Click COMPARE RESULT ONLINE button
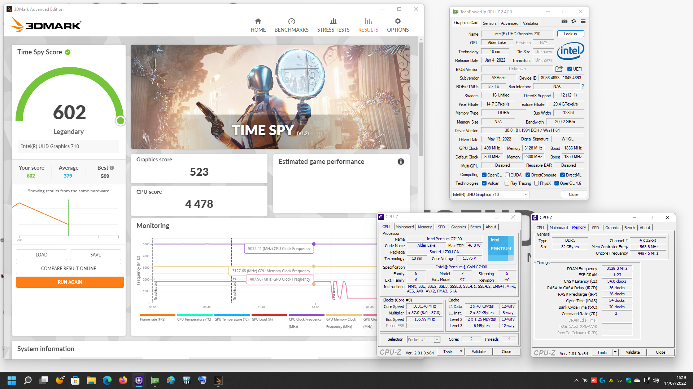 tap(69, 268)
